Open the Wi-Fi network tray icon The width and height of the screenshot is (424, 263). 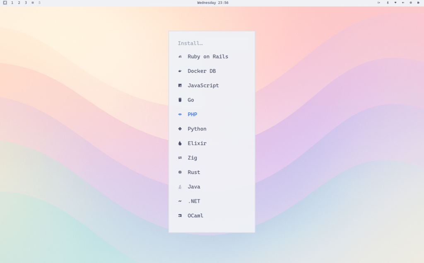tap(395, 3)
